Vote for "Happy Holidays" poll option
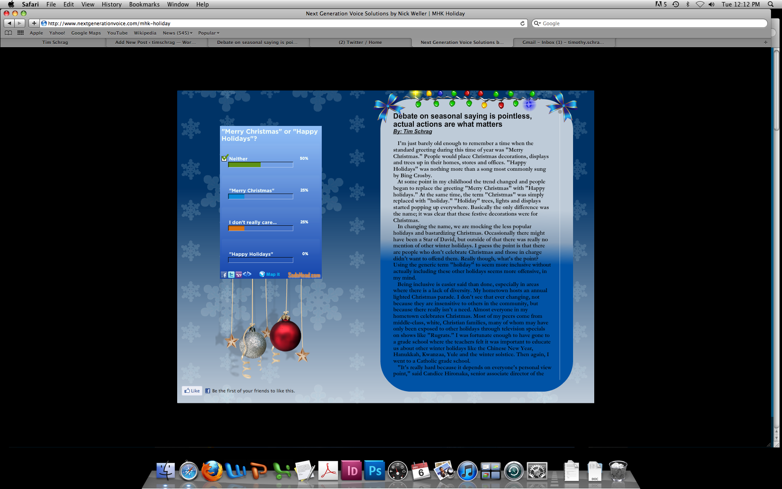 pos(251,254)
